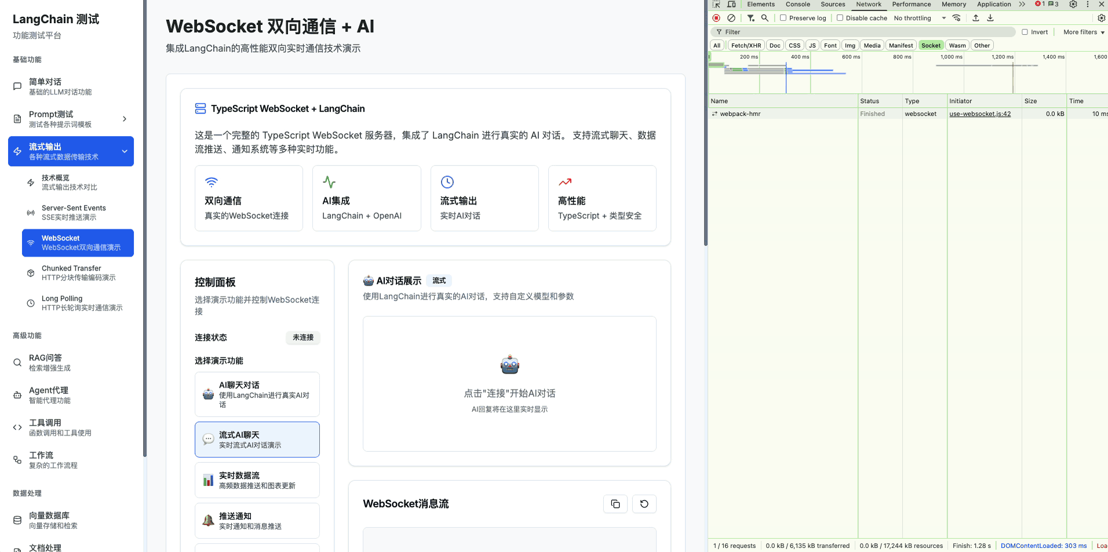The image size is (1108, 552).
Task: Focus the network Filter text field
Action: point(863,32)
